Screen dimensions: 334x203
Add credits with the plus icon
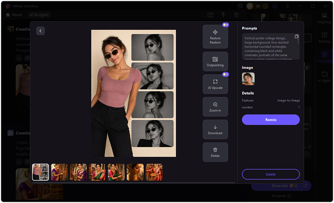tap(266, 6)
